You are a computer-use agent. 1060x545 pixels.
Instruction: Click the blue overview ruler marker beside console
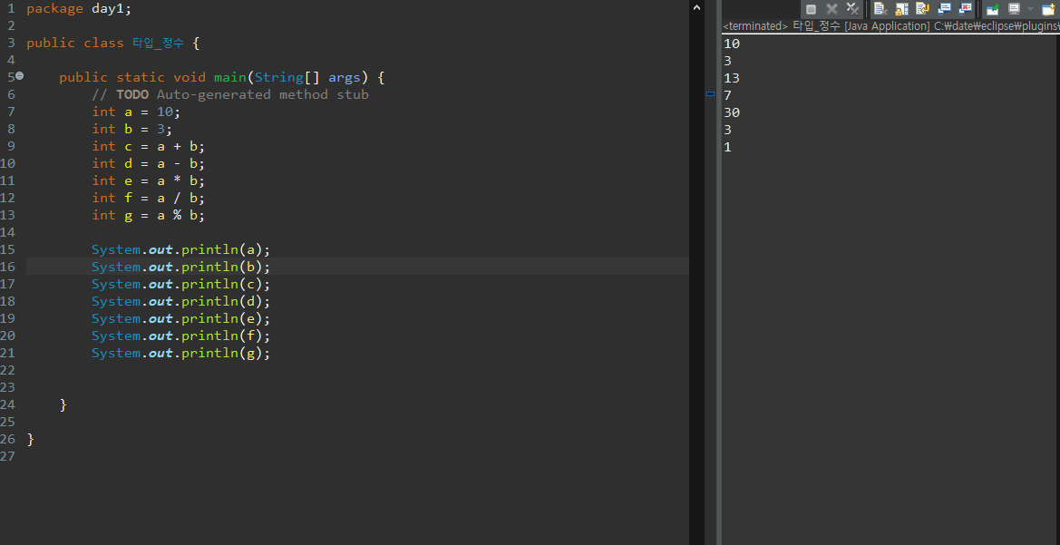(711, 94)
